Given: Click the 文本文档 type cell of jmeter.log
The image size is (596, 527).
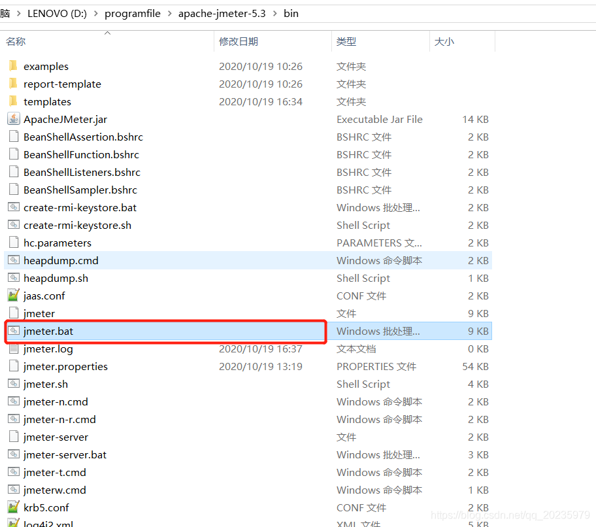Looking at the screenshot, I should [x=356, y=349].
